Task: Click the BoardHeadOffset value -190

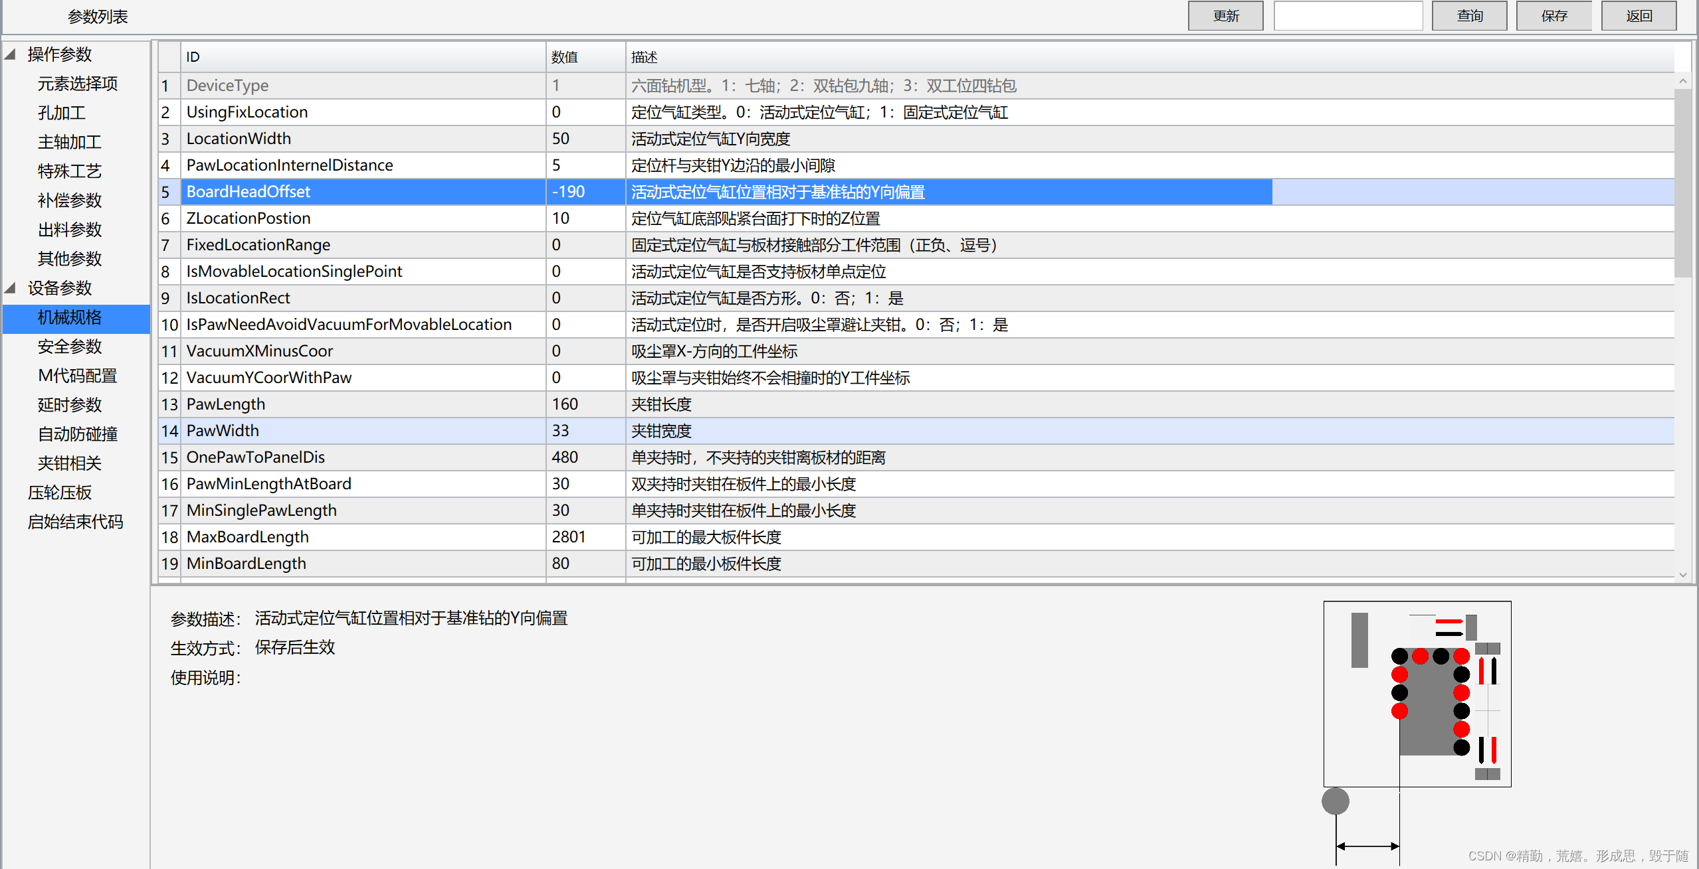Action: (568, 192)
